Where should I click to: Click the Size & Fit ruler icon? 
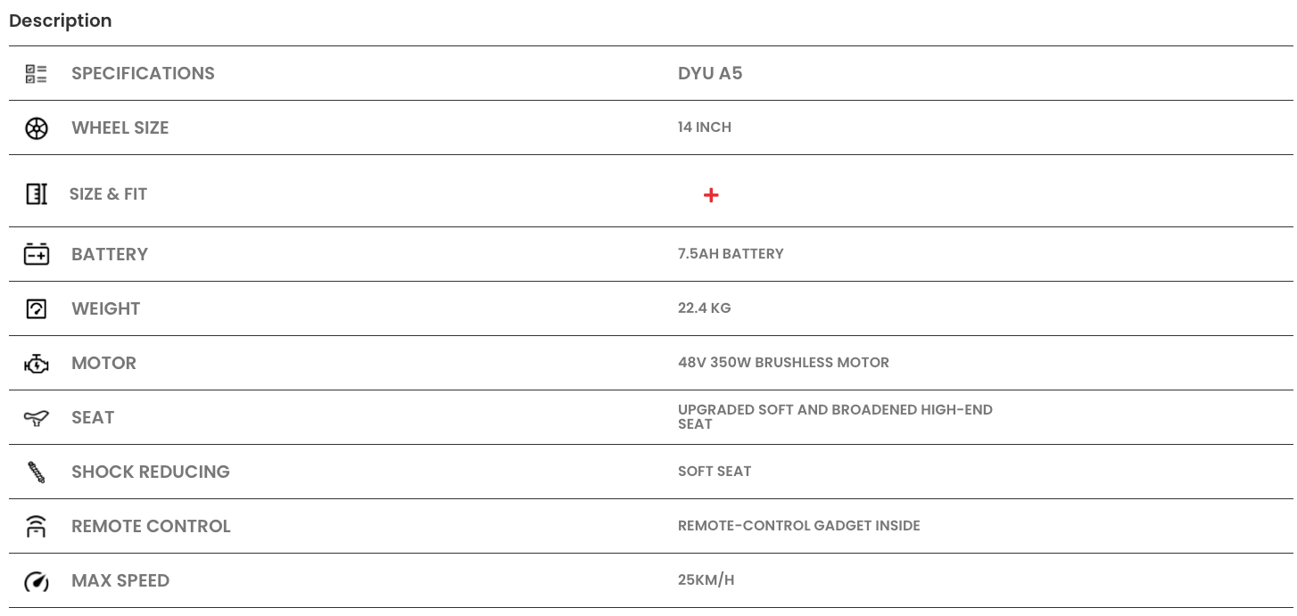point(36,194)
